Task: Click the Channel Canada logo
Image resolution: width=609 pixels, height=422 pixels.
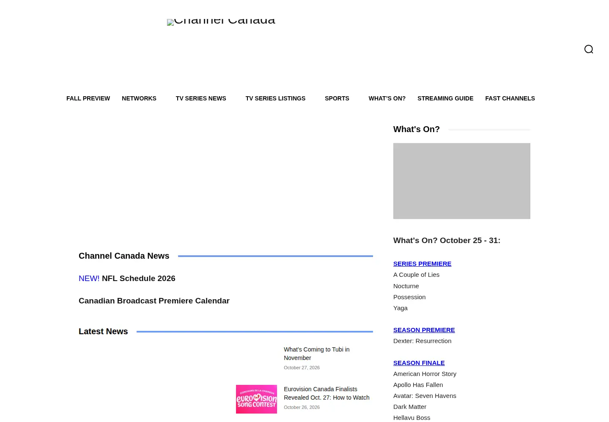Action: click(221, 22)
